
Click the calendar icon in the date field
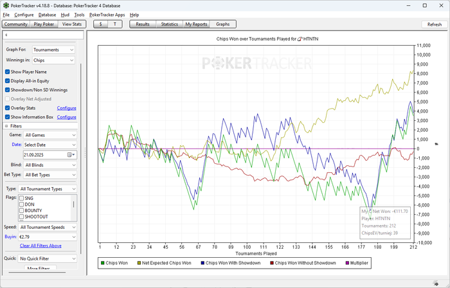point(69,155)
